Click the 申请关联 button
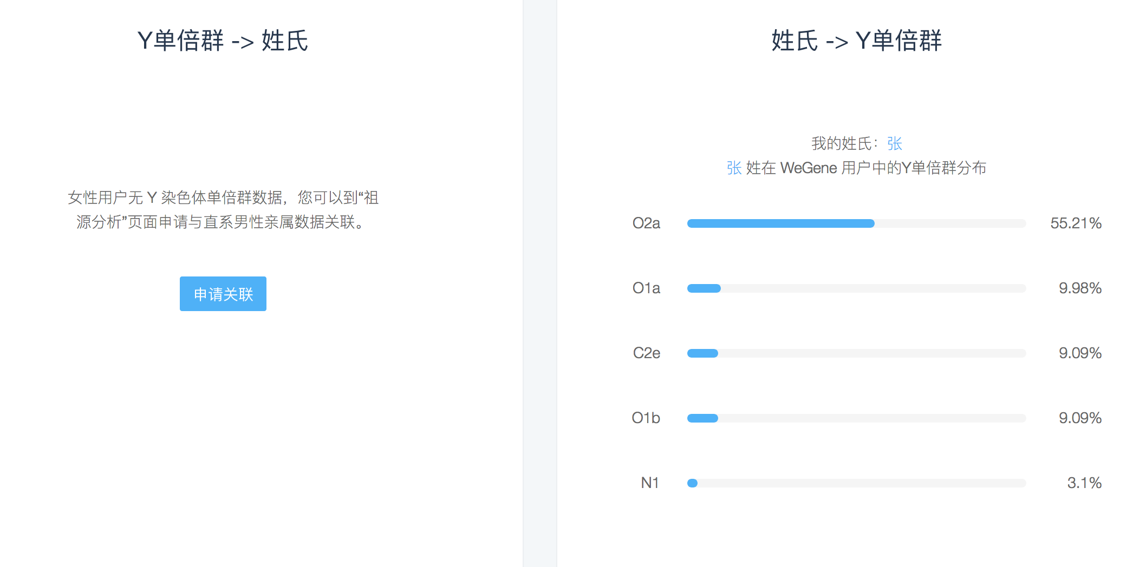This screenshot has width=1133, height=567. pyautogui.click(x=223, y=294)
